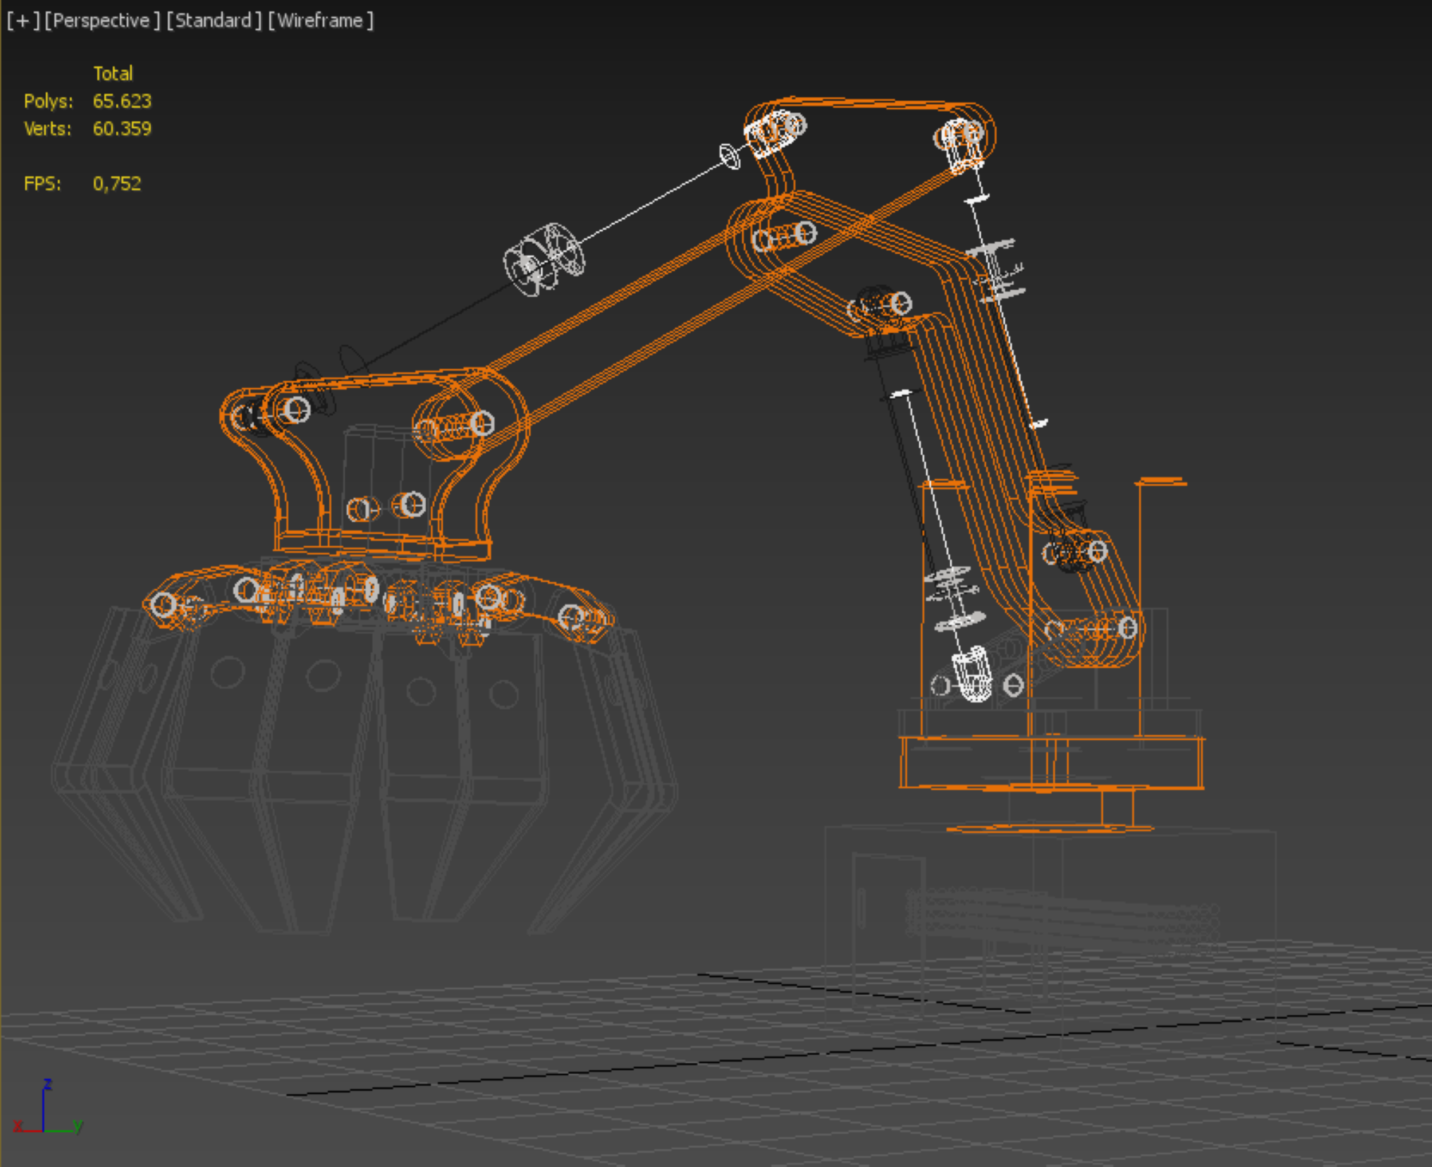
Task: Open the [+] general viewport menu
Action: tap(23, 21)
